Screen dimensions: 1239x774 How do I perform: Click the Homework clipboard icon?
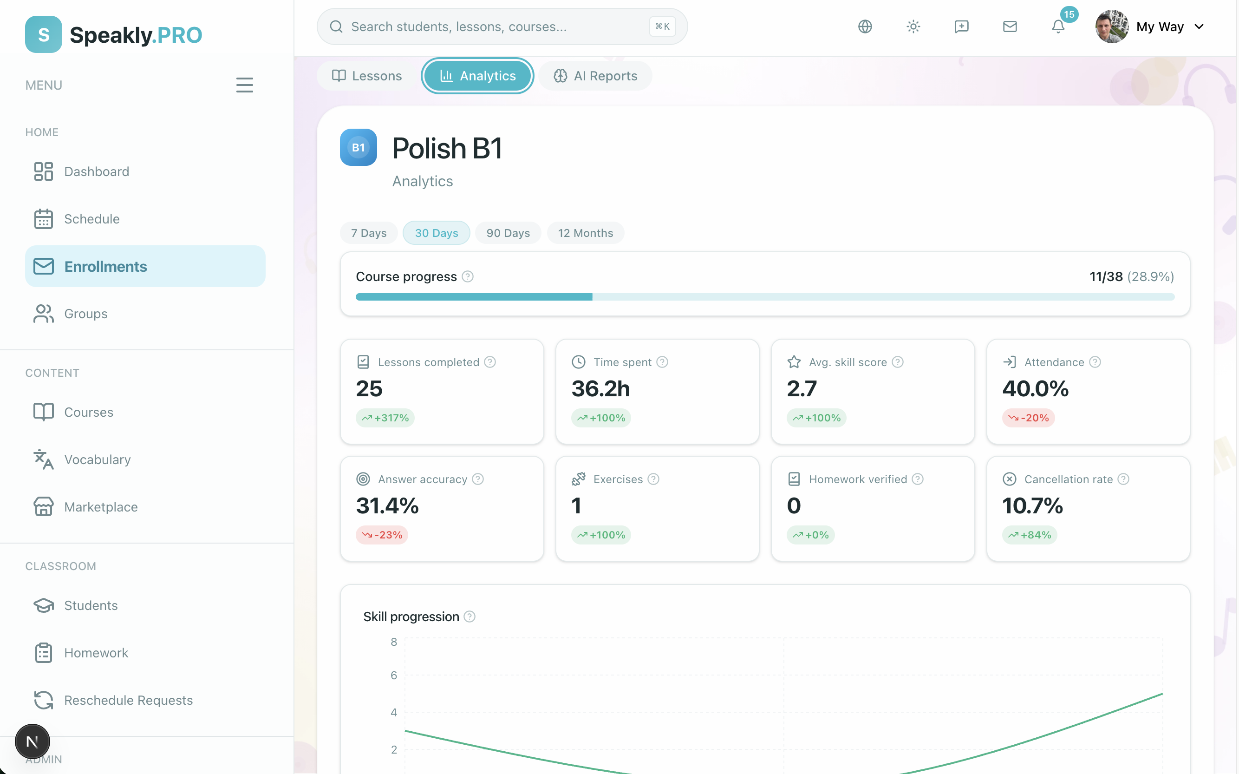click(x=44, y=653)
